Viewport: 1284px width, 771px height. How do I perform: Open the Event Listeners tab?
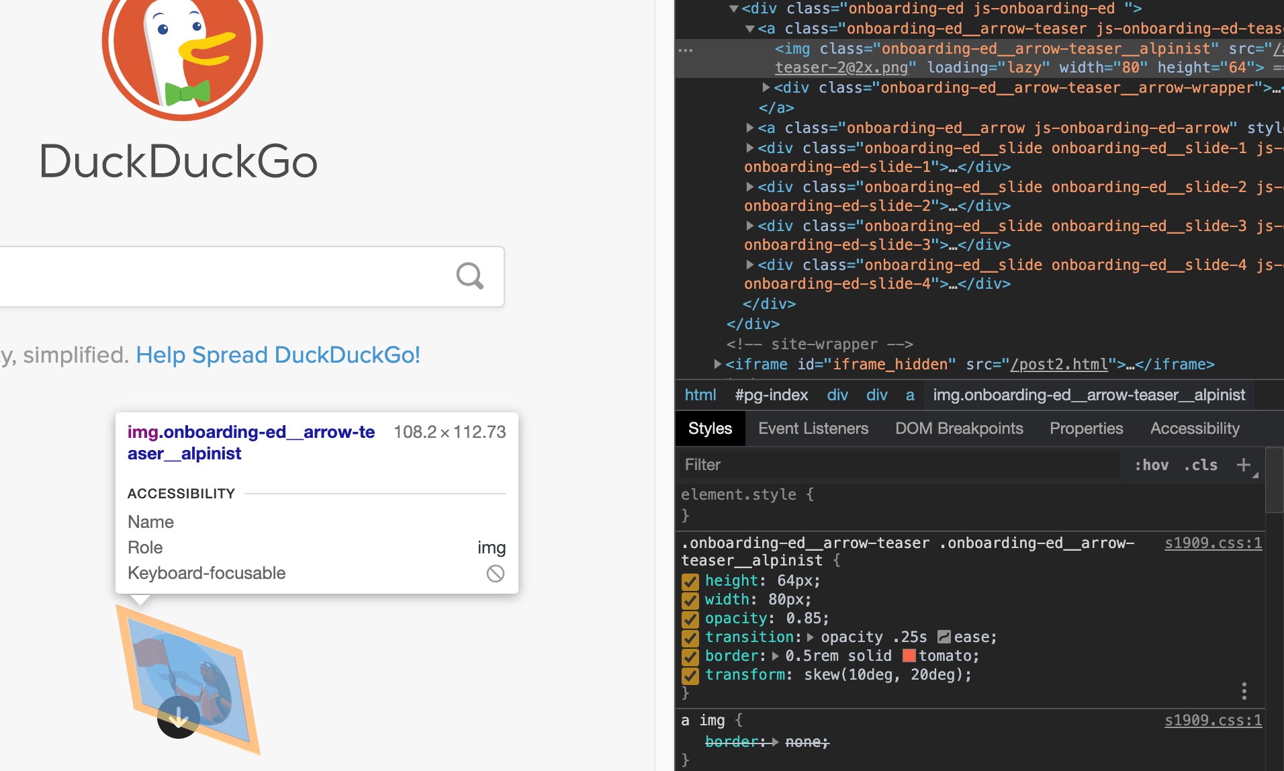pos(813,428)
